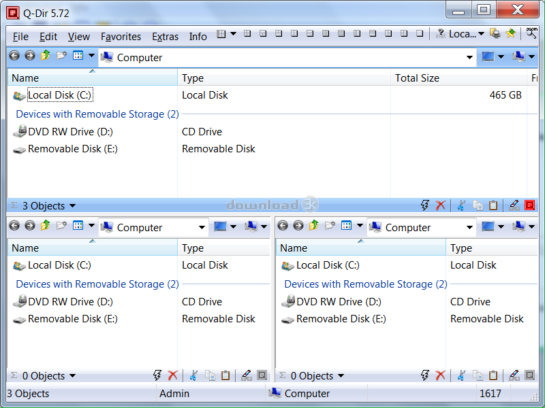Click the Copy icon in bottom-left pane
This screenshot has height=408, width=545.
pyautogui.click(x=210, y=375)
